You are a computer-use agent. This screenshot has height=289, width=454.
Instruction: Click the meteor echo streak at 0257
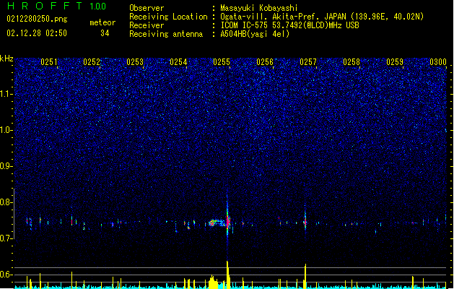click(x=305, y=222)
